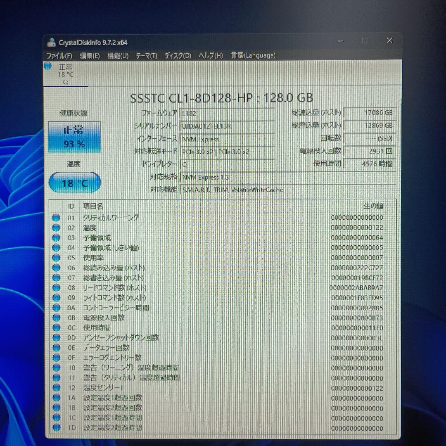Click the 正常 93% health status button

pos(74,136)
